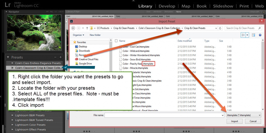Click the Back arrow in Import dialog
The height and width of the screenshot is (133, 266).
point(73,28)
